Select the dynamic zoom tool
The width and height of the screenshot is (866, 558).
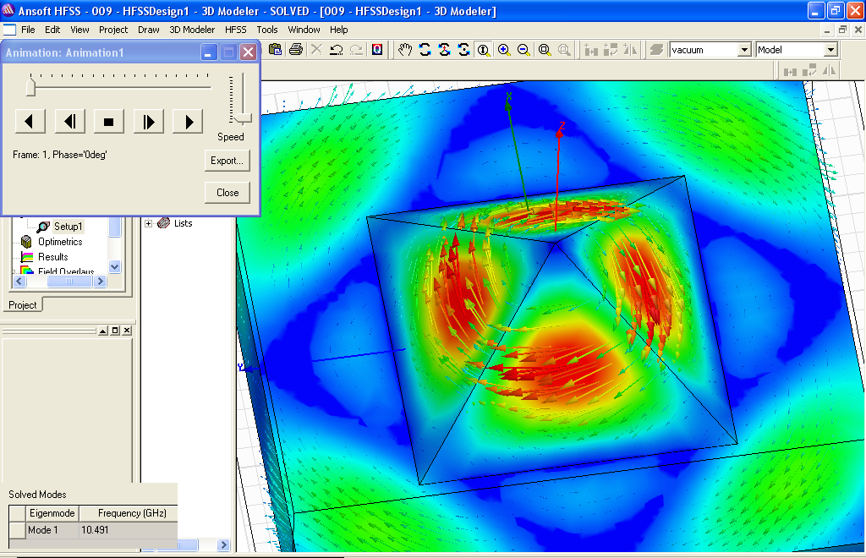[484, 50]
